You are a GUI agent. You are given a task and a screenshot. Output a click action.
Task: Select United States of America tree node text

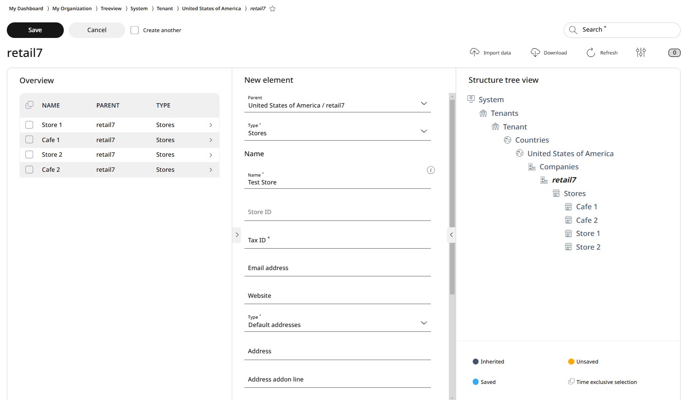[x=571, y=153]
